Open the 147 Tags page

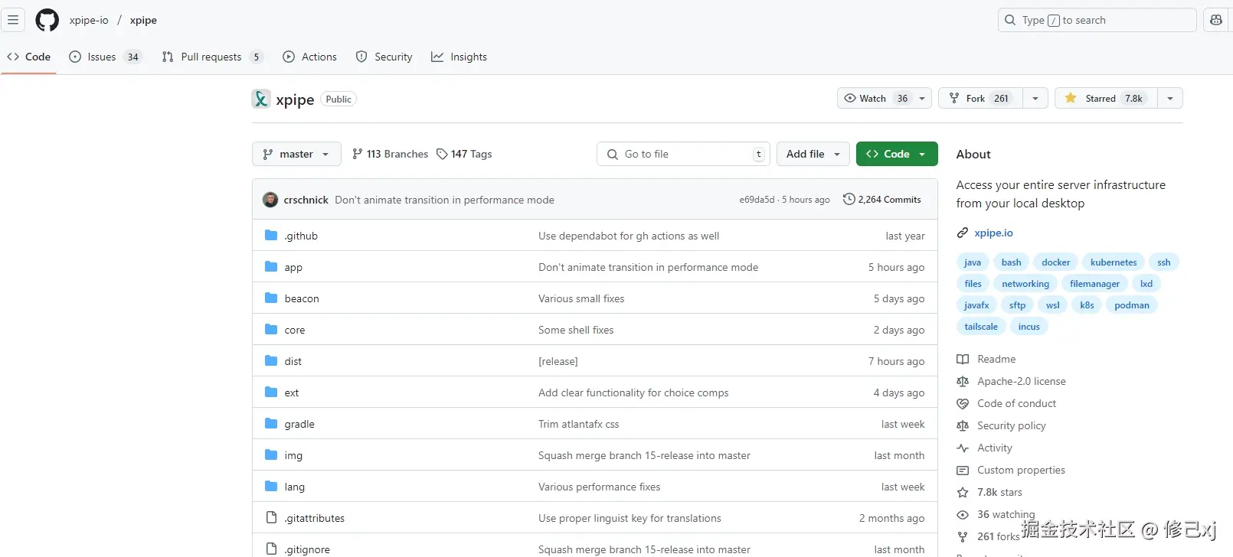(464, 154)
